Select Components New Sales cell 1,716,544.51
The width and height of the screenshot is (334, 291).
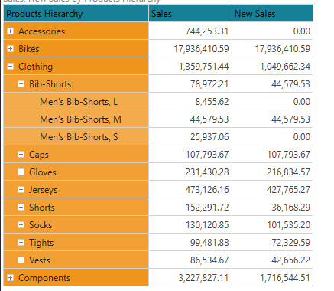coord(272,278)
